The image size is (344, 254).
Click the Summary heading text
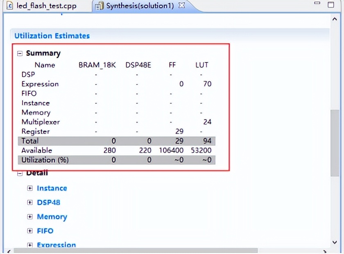43,53
